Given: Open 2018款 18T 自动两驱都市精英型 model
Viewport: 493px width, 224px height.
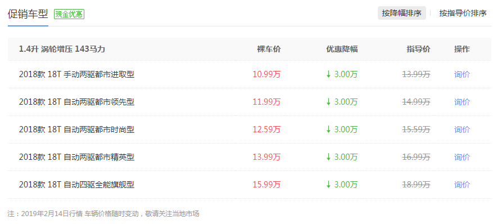Looking at the screenshot, I should 76,157.
